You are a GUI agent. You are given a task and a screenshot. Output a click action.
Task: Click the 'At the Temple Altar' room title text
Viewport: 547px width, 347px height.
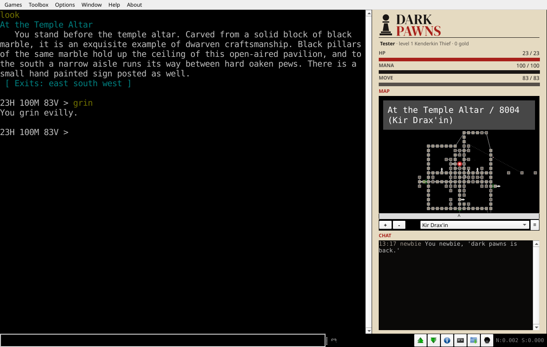click(46, 25)
